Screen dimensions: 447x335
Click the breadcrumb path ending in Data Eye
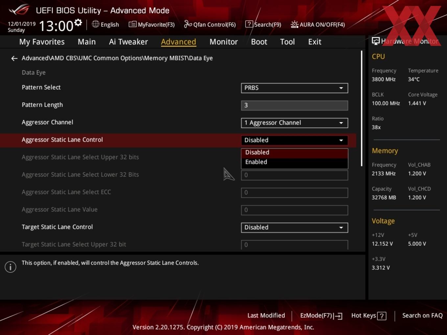(x=117, y=58)
